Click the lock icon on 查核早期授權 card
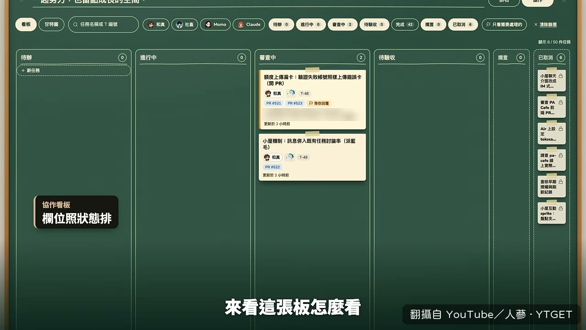586x330 pixels. pyautogui.click(x=561, y=181)
